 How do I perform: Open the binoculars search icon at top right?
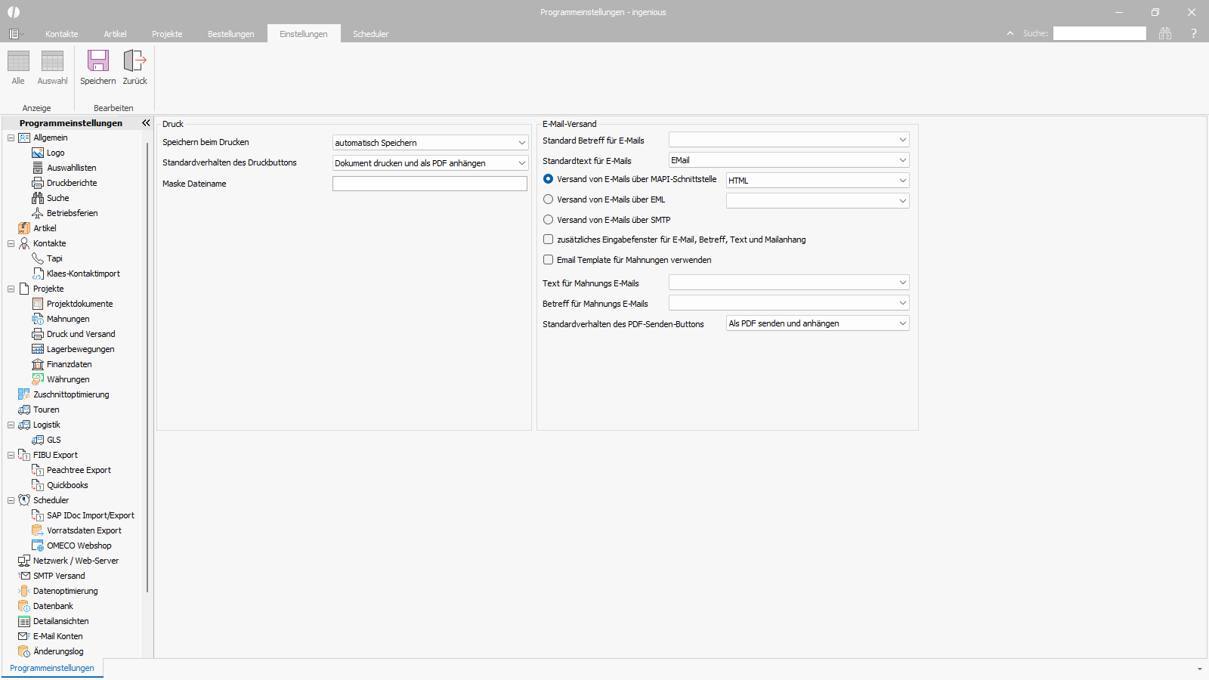coord(1165,33)
